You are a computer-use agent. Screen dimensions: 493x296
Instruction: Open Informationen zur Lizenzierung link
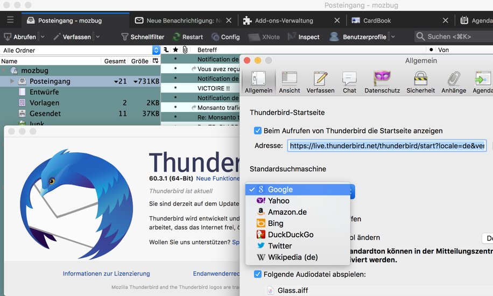[x=106, y=274]
